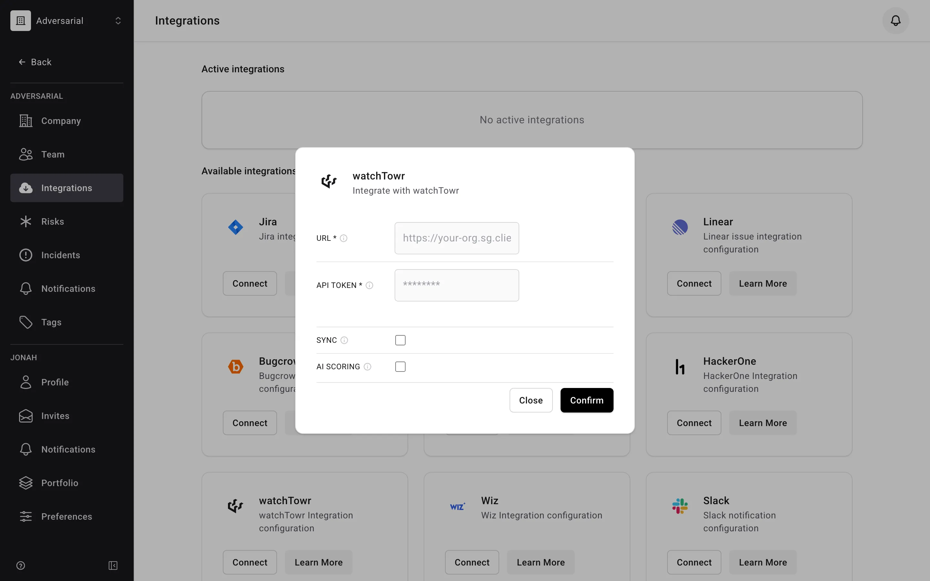The height and width of the screenshot is (581, 930).
Task: Click the API Token input field
Action: [x=457, y=285]
